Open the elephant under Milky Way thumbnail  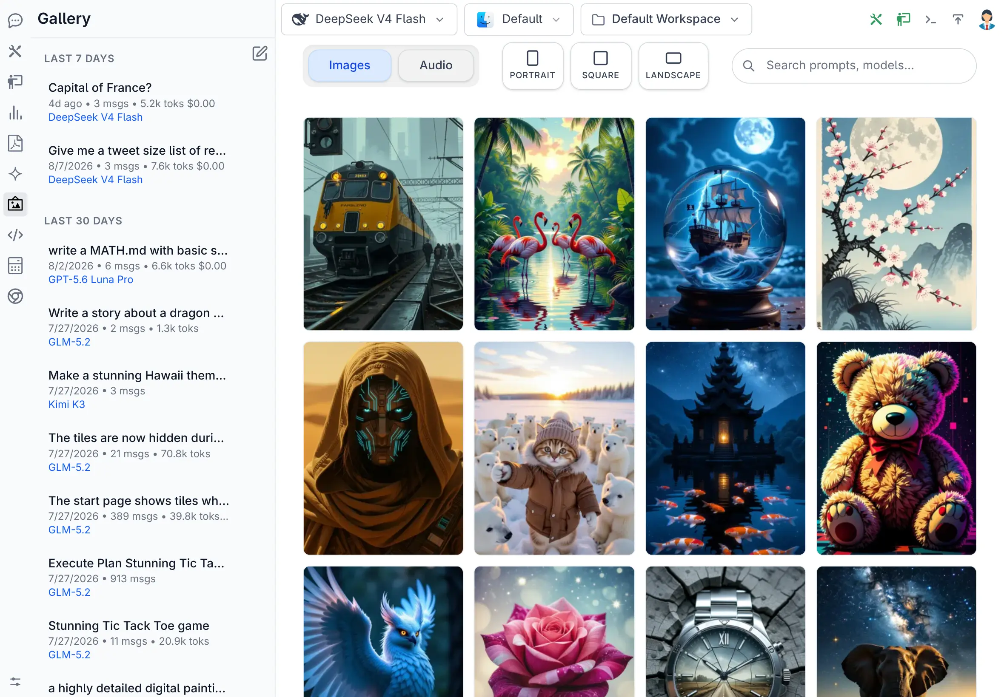click(896, 632)
